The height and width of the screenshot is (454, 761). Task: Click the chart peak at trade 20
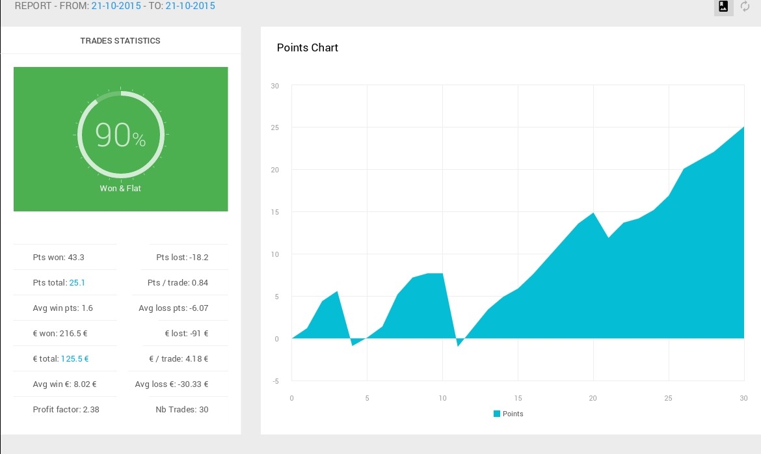pyautogui.click(x=593, y=213)
